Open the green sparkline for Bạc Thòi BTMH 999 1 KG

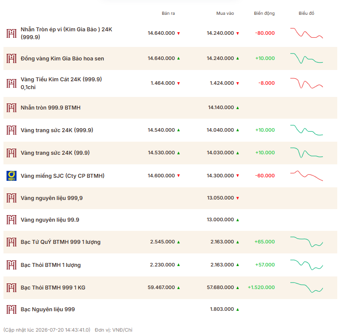[306, 287]
